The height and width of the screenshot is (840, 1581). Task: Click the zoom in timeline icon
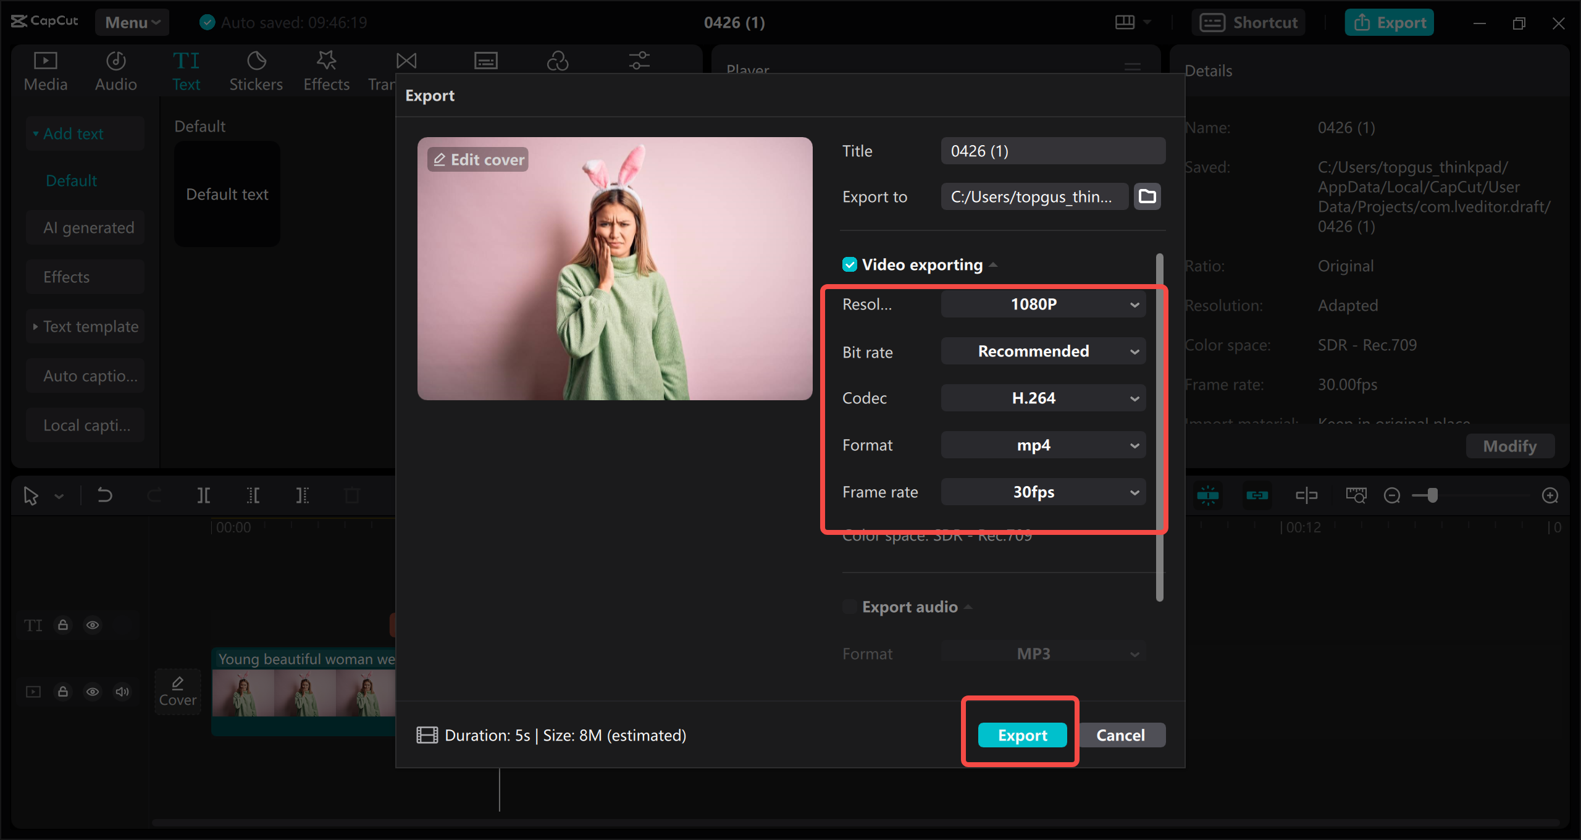coord(1550,495)
